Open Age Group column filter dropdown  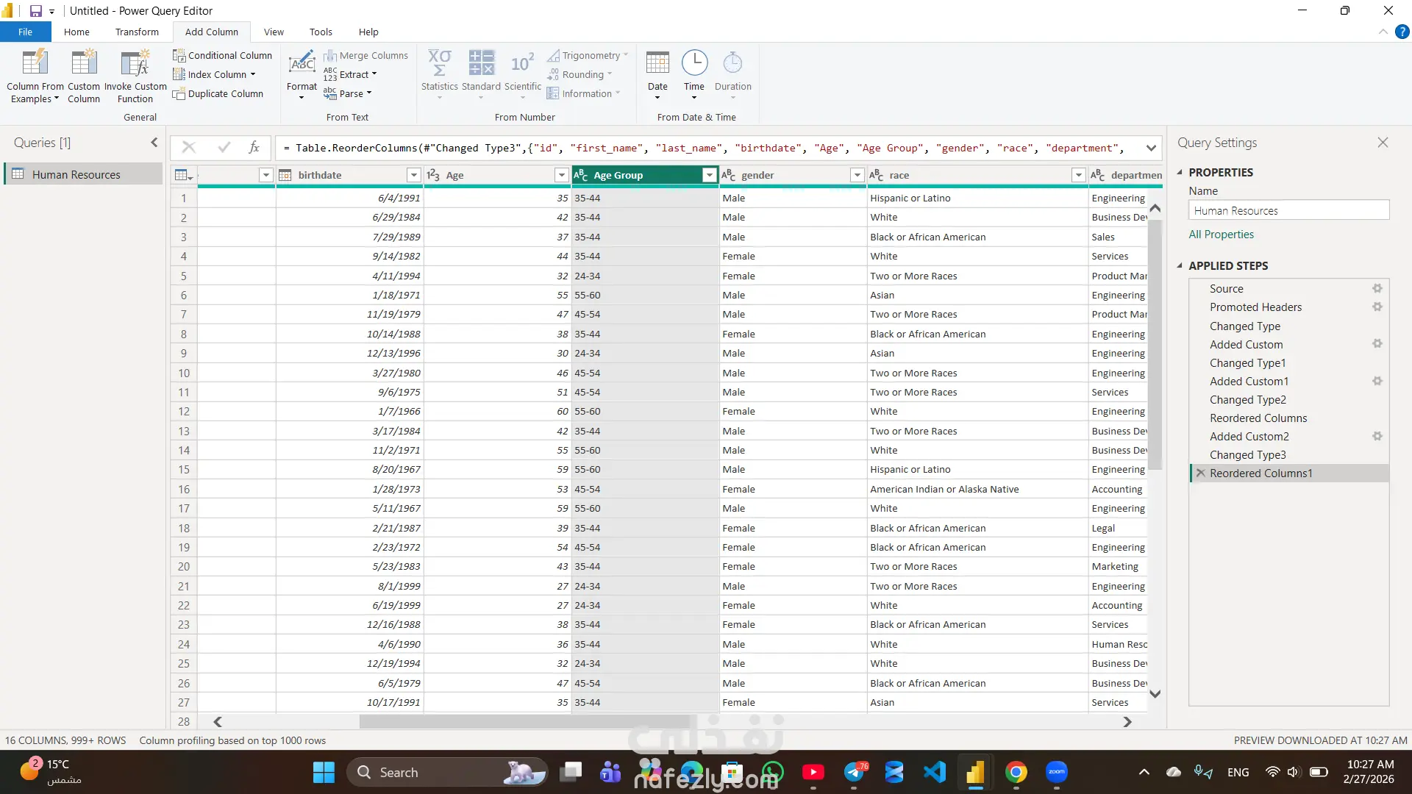(x=709, y=175)
